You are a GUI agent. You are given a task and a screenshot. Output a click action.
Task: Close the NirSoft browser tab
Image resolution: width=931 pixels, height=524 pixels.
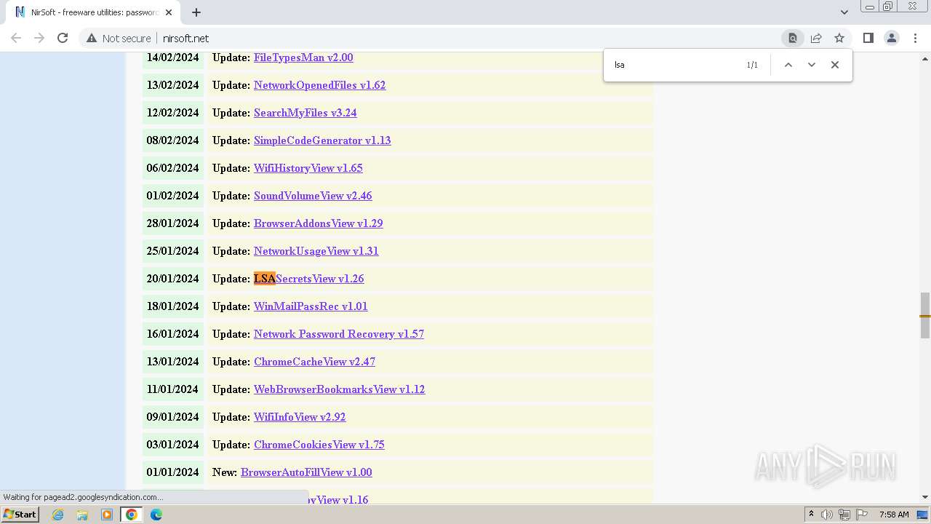(x=169, y=12)
